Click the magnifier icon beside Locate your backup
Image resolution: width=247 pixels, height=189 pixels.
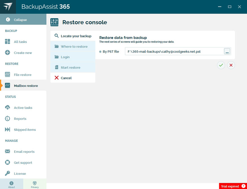tap(57, 36)
